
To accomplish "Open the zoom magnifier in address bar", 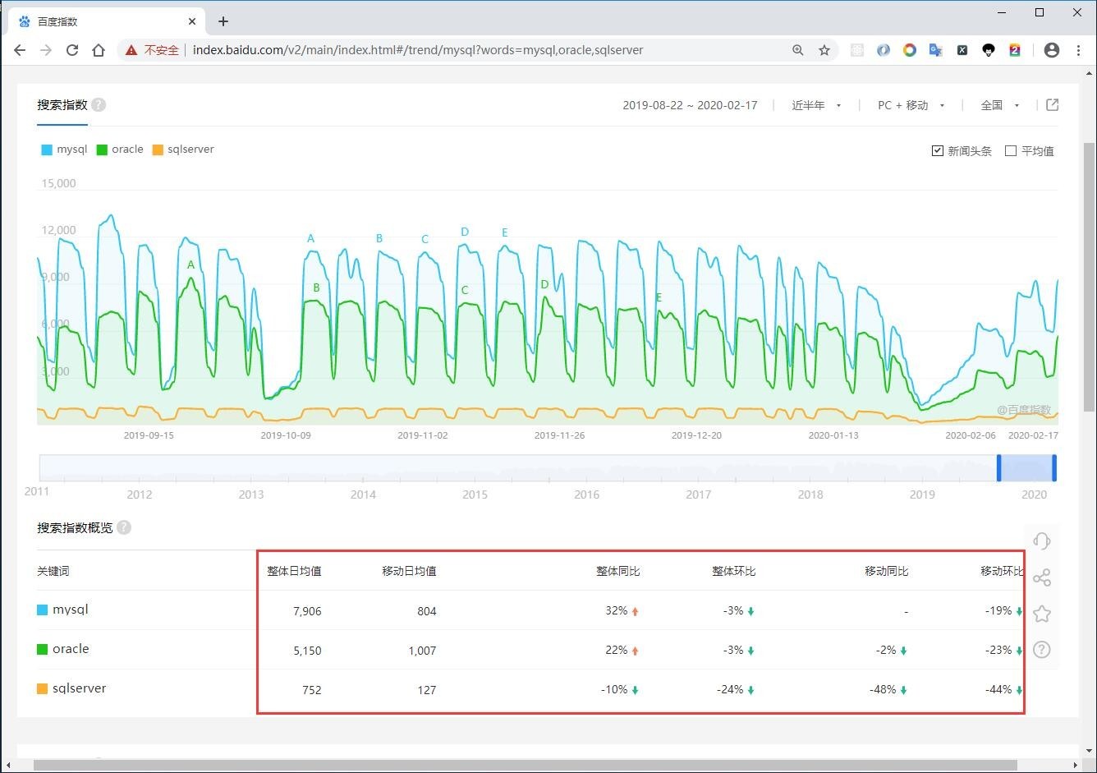I will coord(797,50).
